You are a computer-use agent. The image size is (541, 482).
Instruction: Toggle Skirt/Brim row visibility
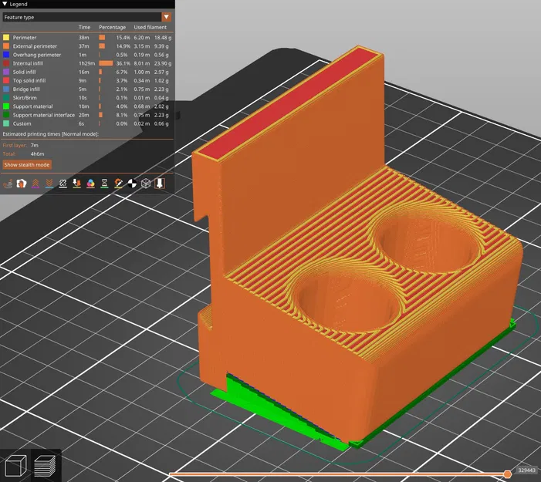coord(87,98)
